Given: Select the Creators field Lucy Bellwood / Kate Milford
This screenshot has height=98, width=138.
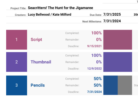Looking at the screenshot, I should (x=50, y=14).
